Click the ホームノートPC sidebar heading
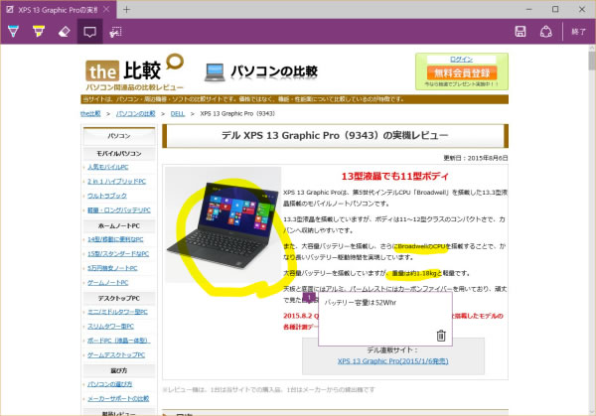This screenshot has width=596, height=416. point(119,226)
